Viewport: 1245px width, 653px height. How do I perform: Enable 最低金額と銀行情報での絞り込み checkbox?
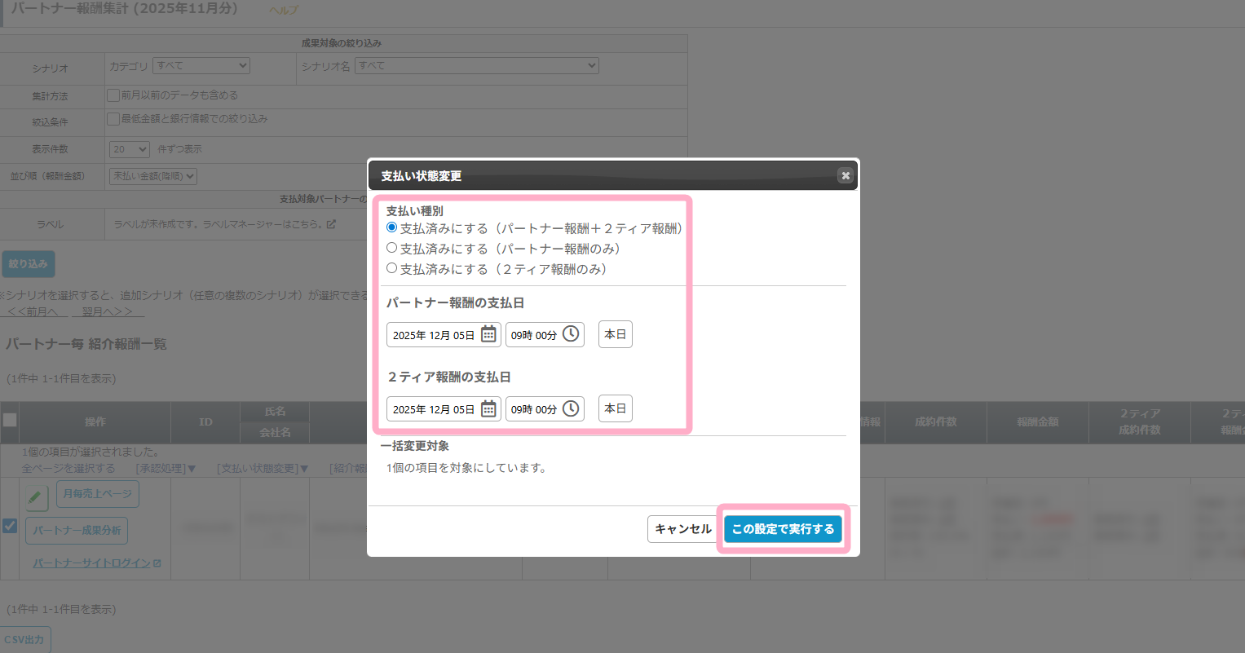click(x=114, y=119)
